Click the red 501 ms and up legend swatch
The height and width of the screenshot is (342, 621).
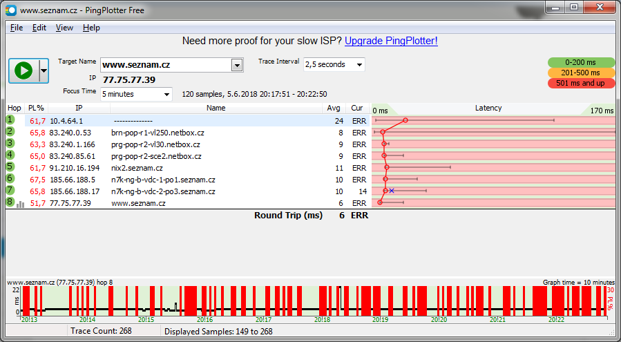click(581, 83)
